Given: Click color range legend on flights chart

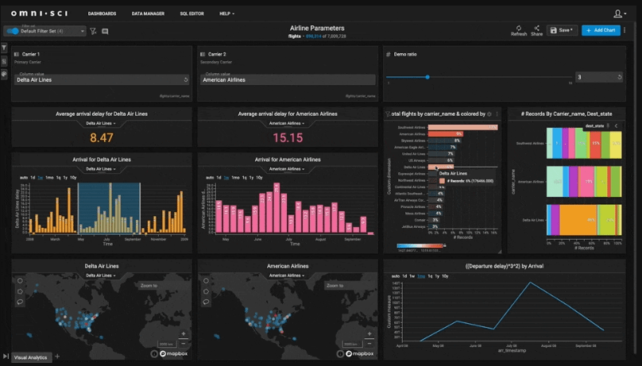Looking at the screenshot, I should (x=420, y=245).
